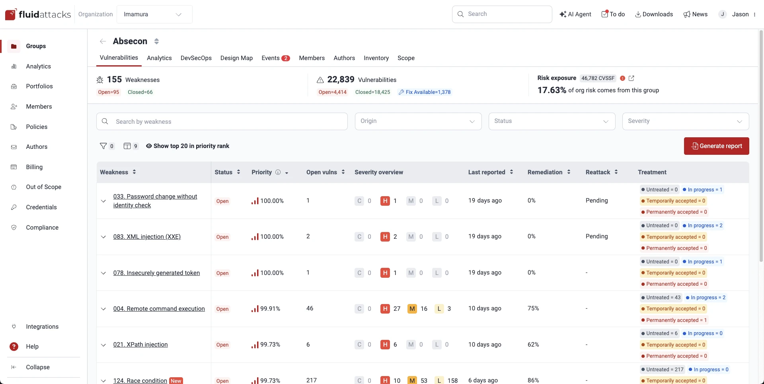Launch the AI Agent
Image resolution: width=764 pixels, height=384 pixels.
tap(575, 14)
